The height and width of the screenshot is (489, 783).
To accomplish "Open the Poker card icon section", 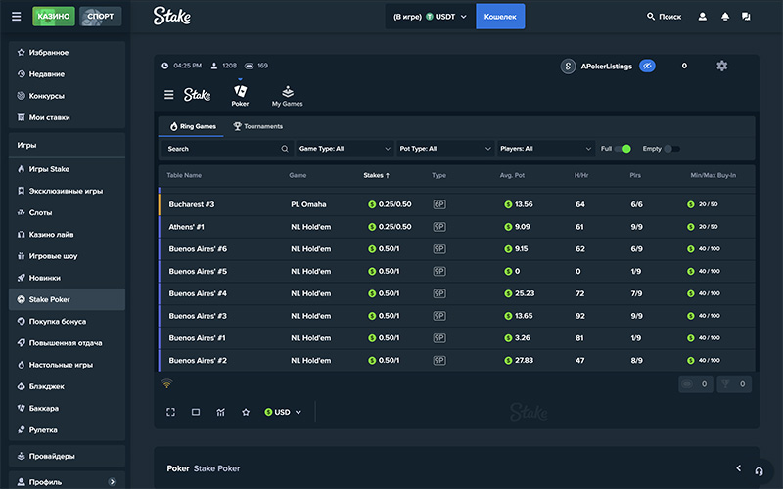I will pyautogui.click(x=240, y=95).
